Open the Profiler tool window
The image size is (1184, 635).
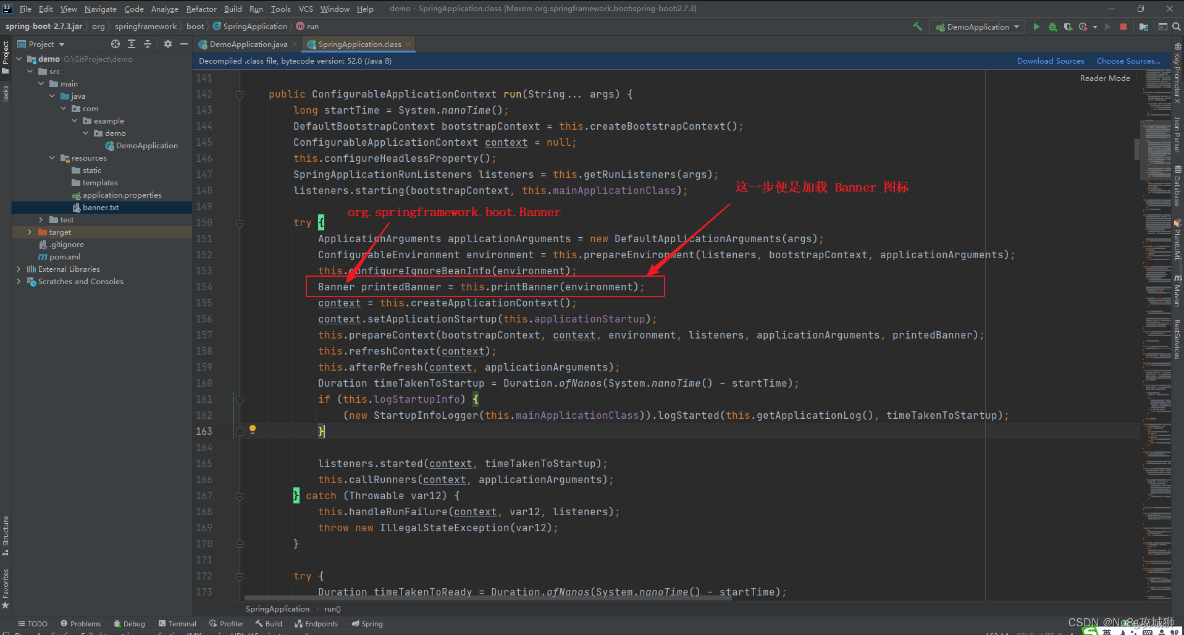(226, 624)
